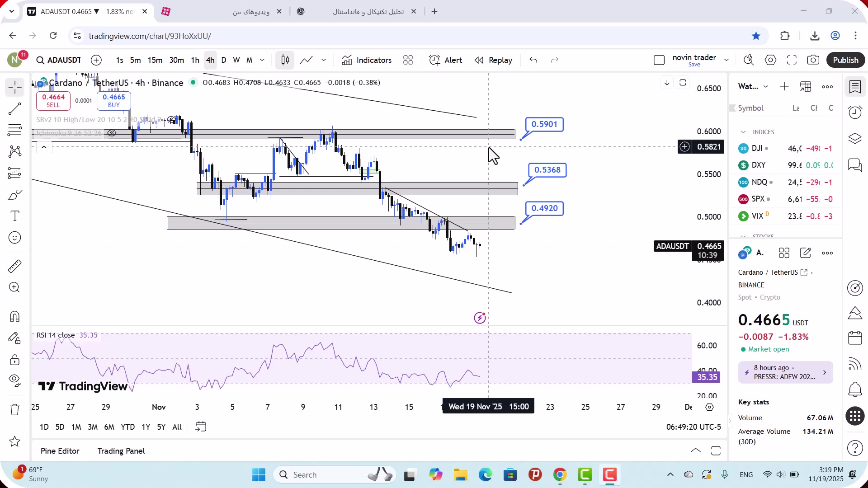The image size is (868, 488).
Task: Click the 0.4664 SELL button
Action: coord(53,101)
